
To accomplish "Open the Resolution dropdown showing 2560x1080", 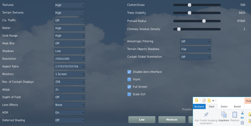I will click(x=70, y=59).
